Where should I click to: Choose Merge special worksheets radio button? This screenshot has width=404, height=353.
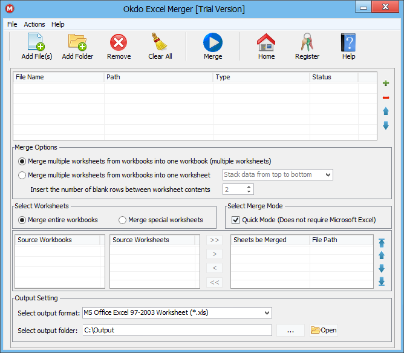coord(123,220)
